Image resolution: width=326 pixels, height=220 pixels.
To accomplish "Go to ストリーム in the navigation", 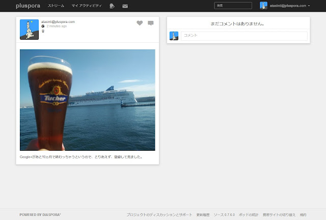I will [x=56, y=6].
